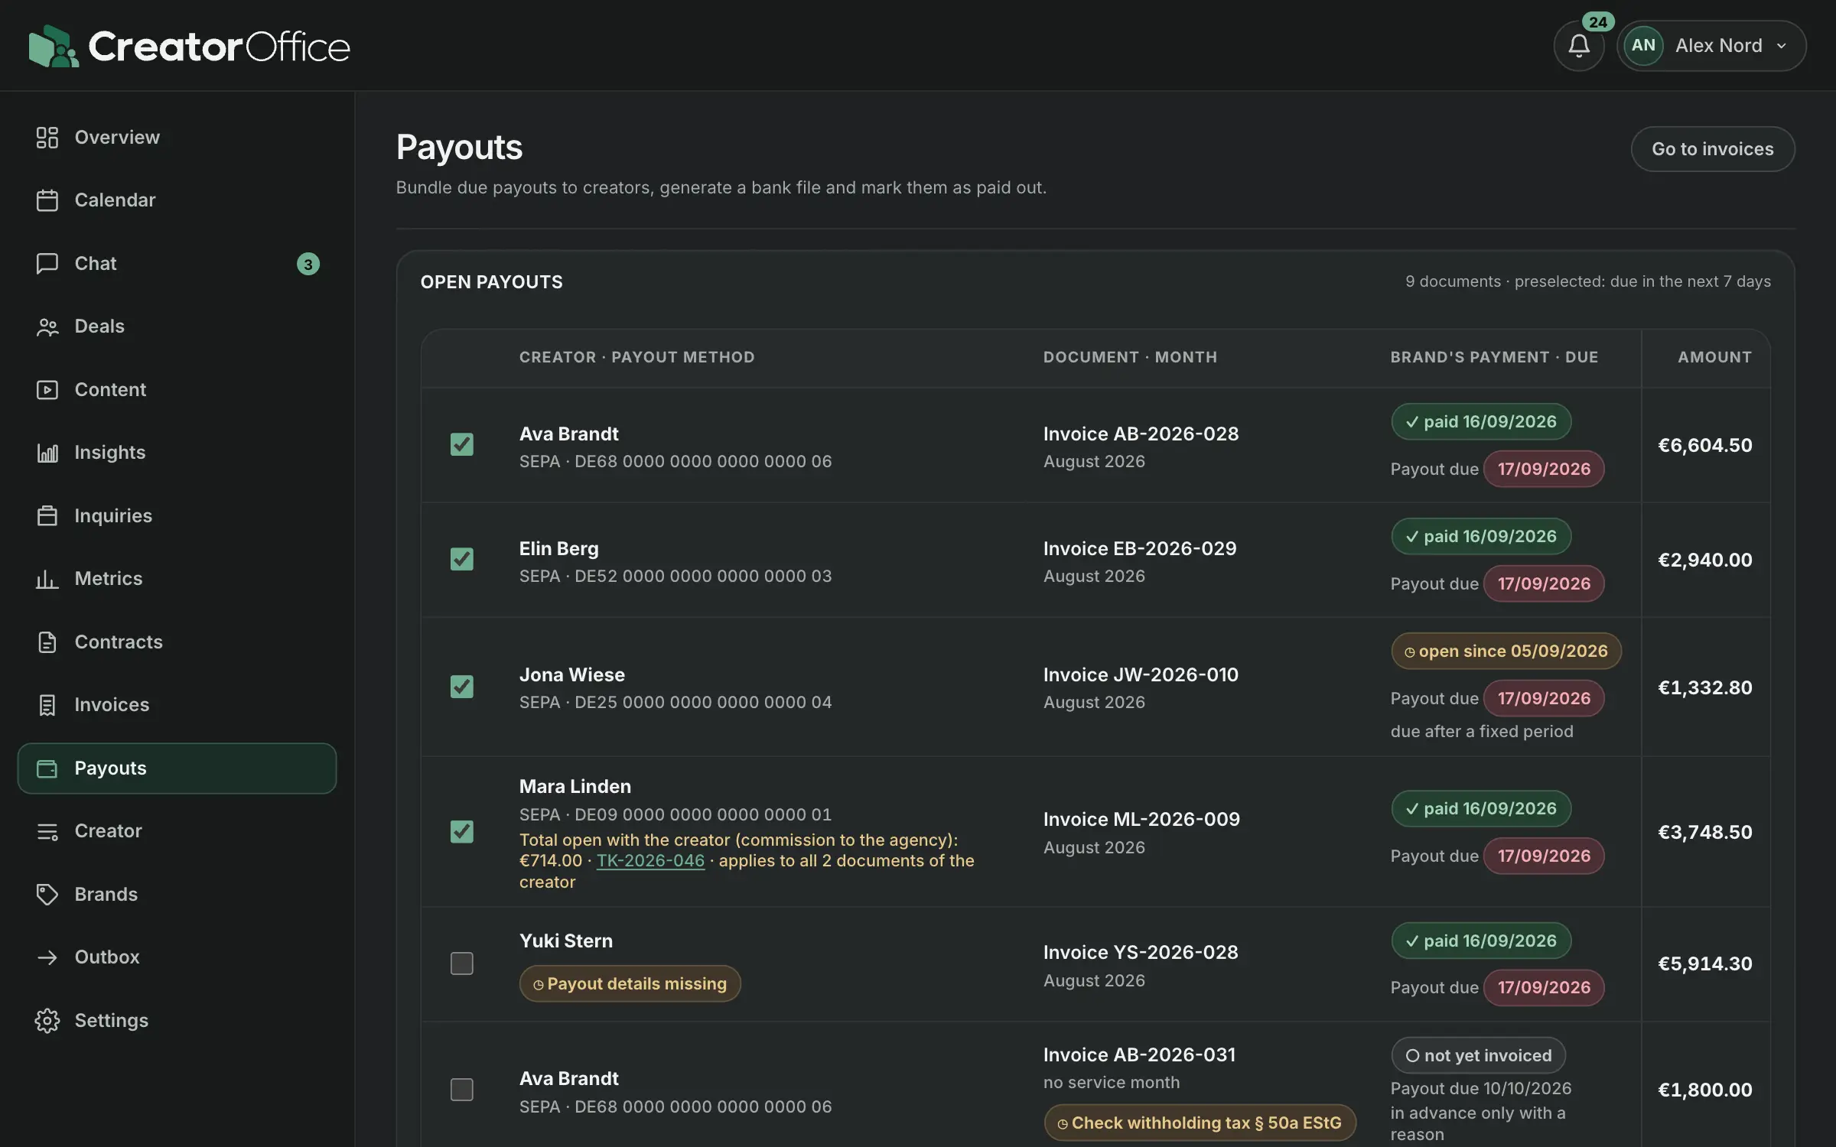The height and width of the screenshot is (1147, 1836).
Task: Click the Creator list icon
Action: [47, 831]
